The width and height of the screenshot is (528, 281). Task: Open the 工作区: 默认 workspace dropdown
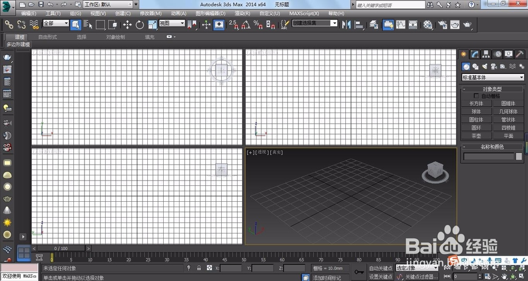[x=108, y=4]
